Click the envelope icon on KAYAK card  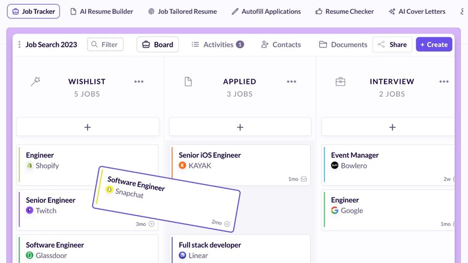point(304,179)
